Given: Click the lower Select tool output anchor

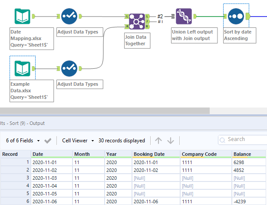Looking at the screenshot, I should tap(80, 68).
